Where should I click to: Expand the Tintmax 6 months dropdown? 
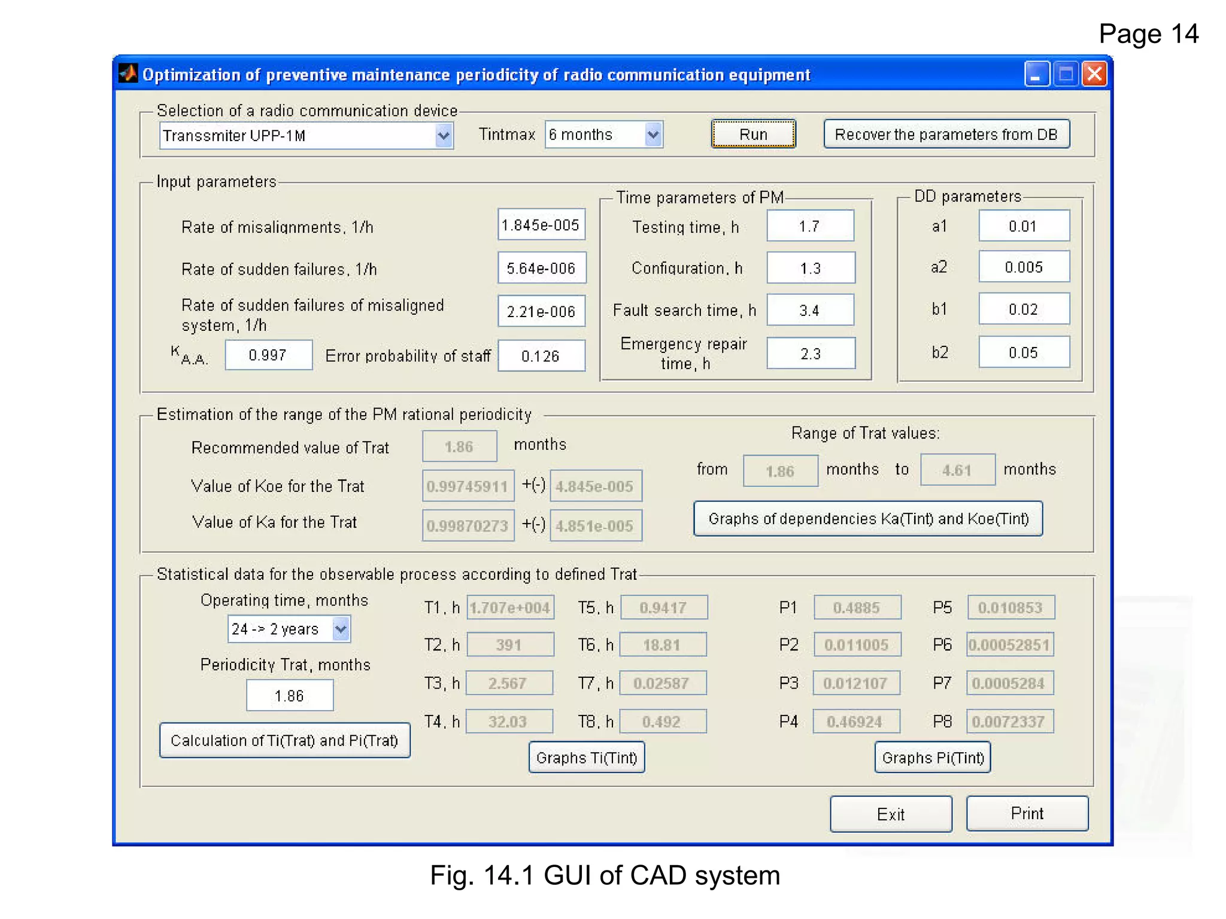604,134
